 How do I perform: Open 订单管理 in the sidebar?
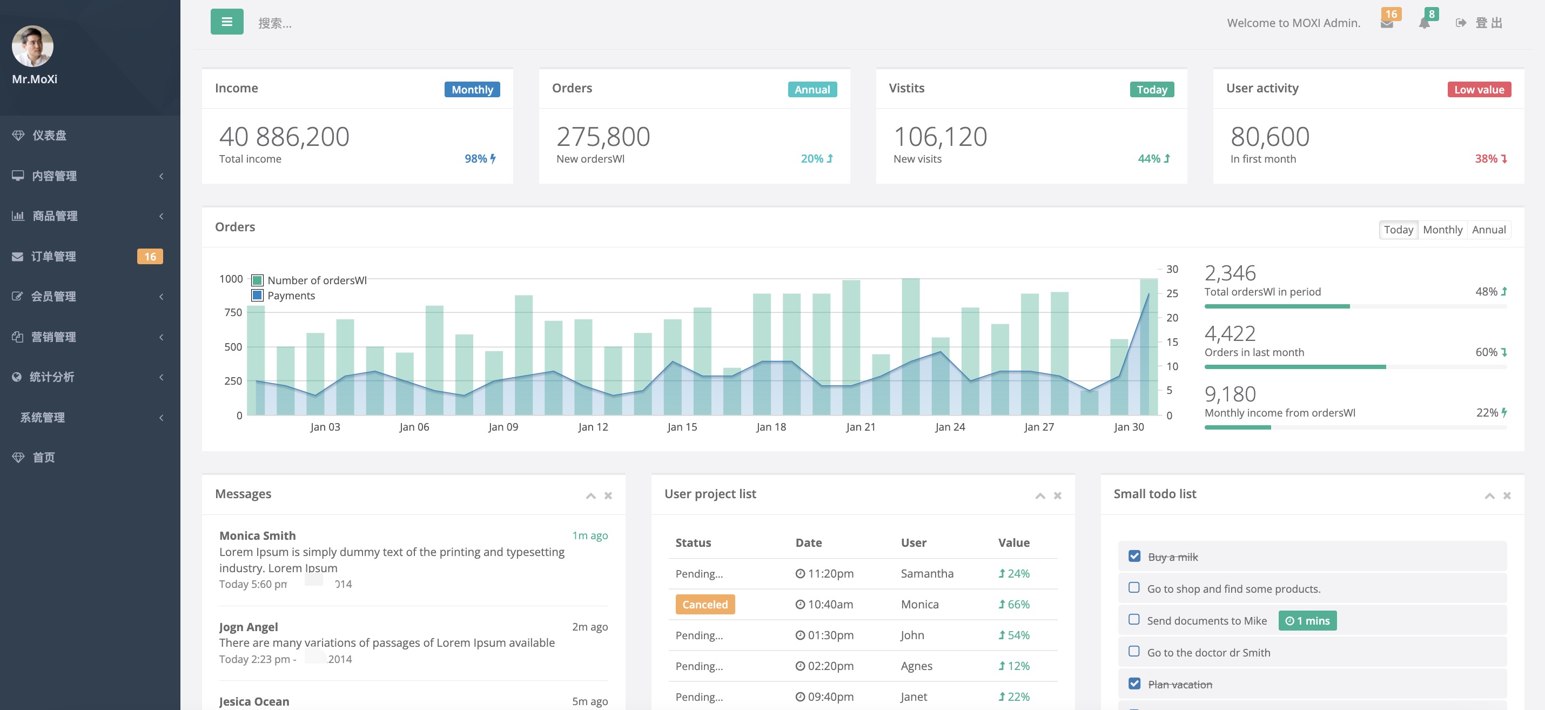(x=90, y=257)
